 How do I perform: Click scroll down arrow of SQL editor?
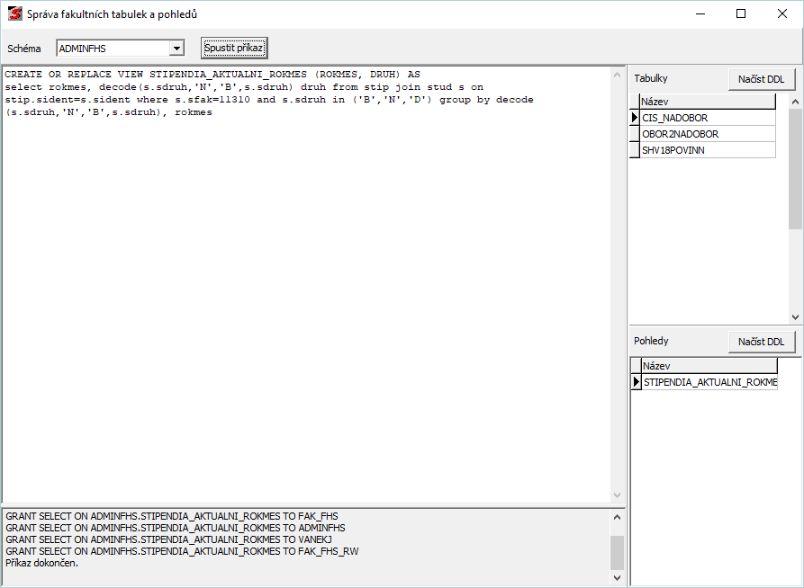point(617,495)
